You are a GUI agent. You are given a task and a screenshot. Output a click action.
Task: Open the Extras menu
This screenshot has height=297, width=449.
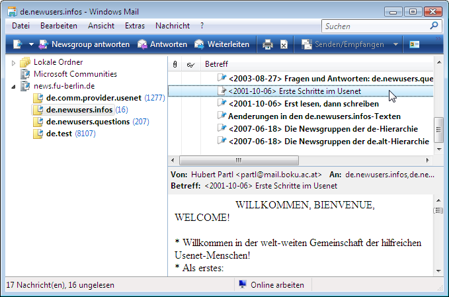(135, 26)
